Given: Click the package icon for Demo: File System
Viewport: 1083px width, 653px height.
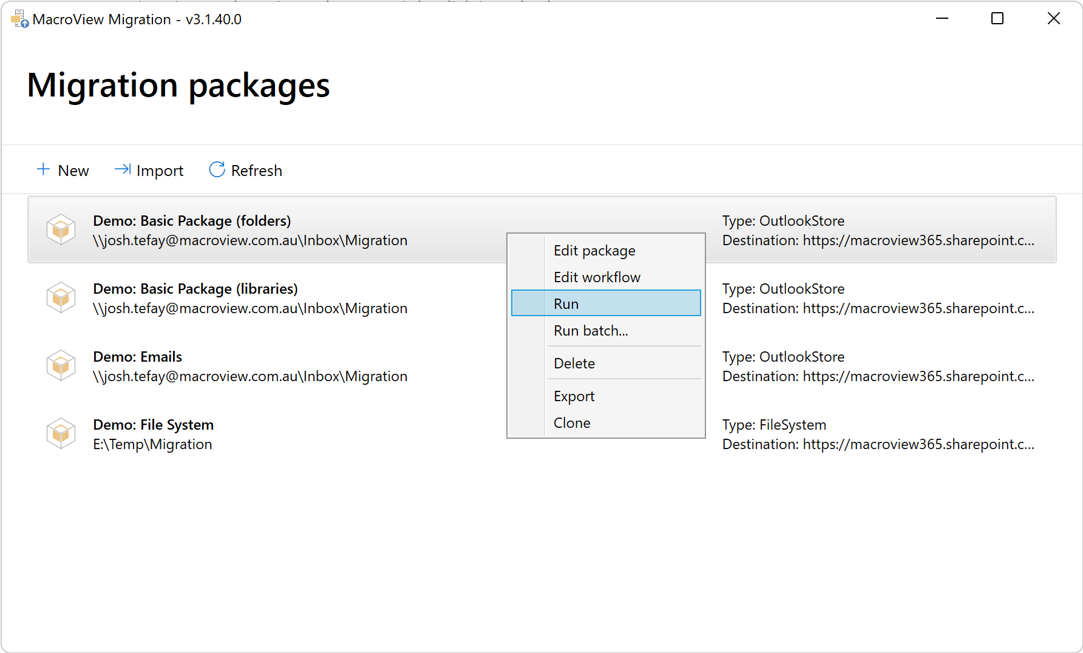Looking at the screenshot, I should [x=61, y=433].
